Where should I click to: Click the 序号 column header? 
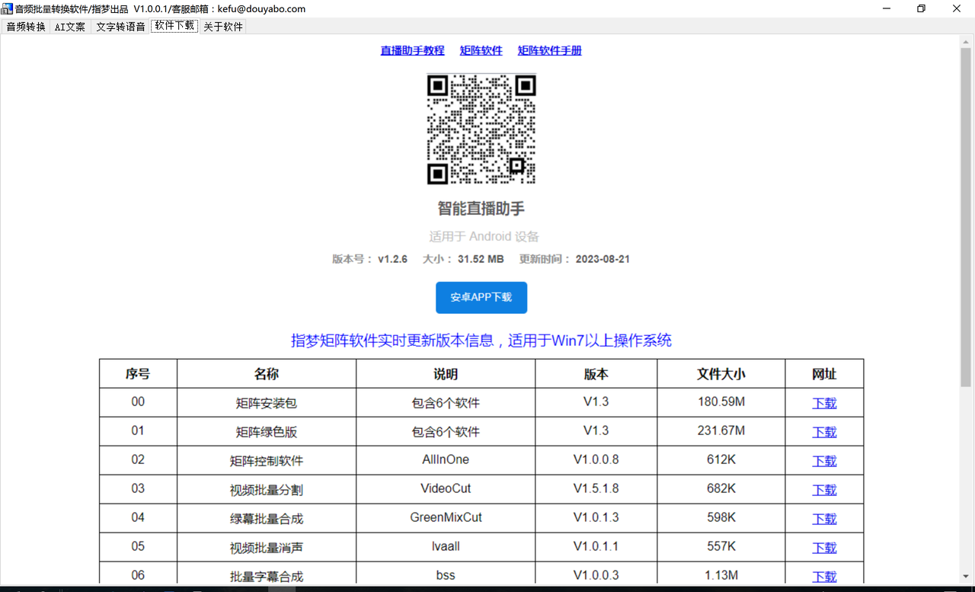pyautogui.click(x=138, y=374)
